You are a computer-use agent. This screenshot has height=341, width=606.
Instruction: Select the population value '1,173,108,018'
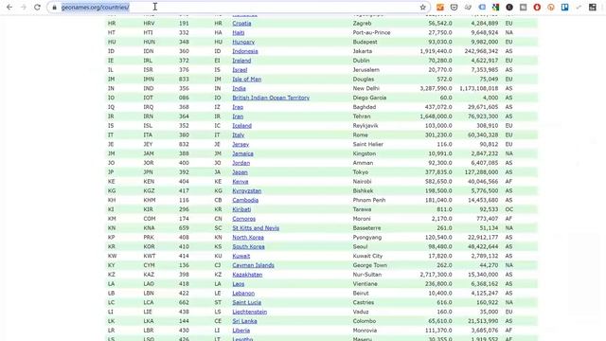point(478,88)
